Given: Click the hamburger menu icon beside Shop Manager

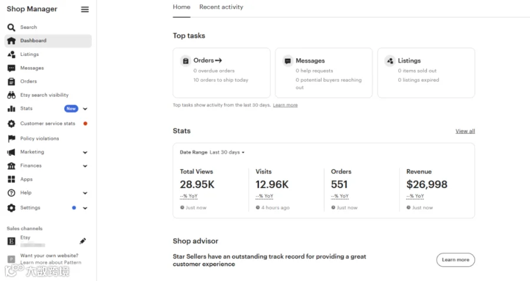Looking at the screenshot, I should point(85,9).
